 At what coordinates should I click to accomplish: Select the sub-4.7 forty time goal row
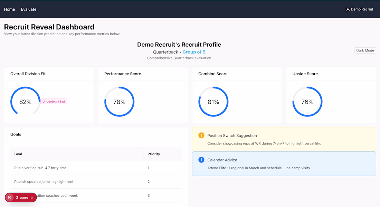click(40, 168)
